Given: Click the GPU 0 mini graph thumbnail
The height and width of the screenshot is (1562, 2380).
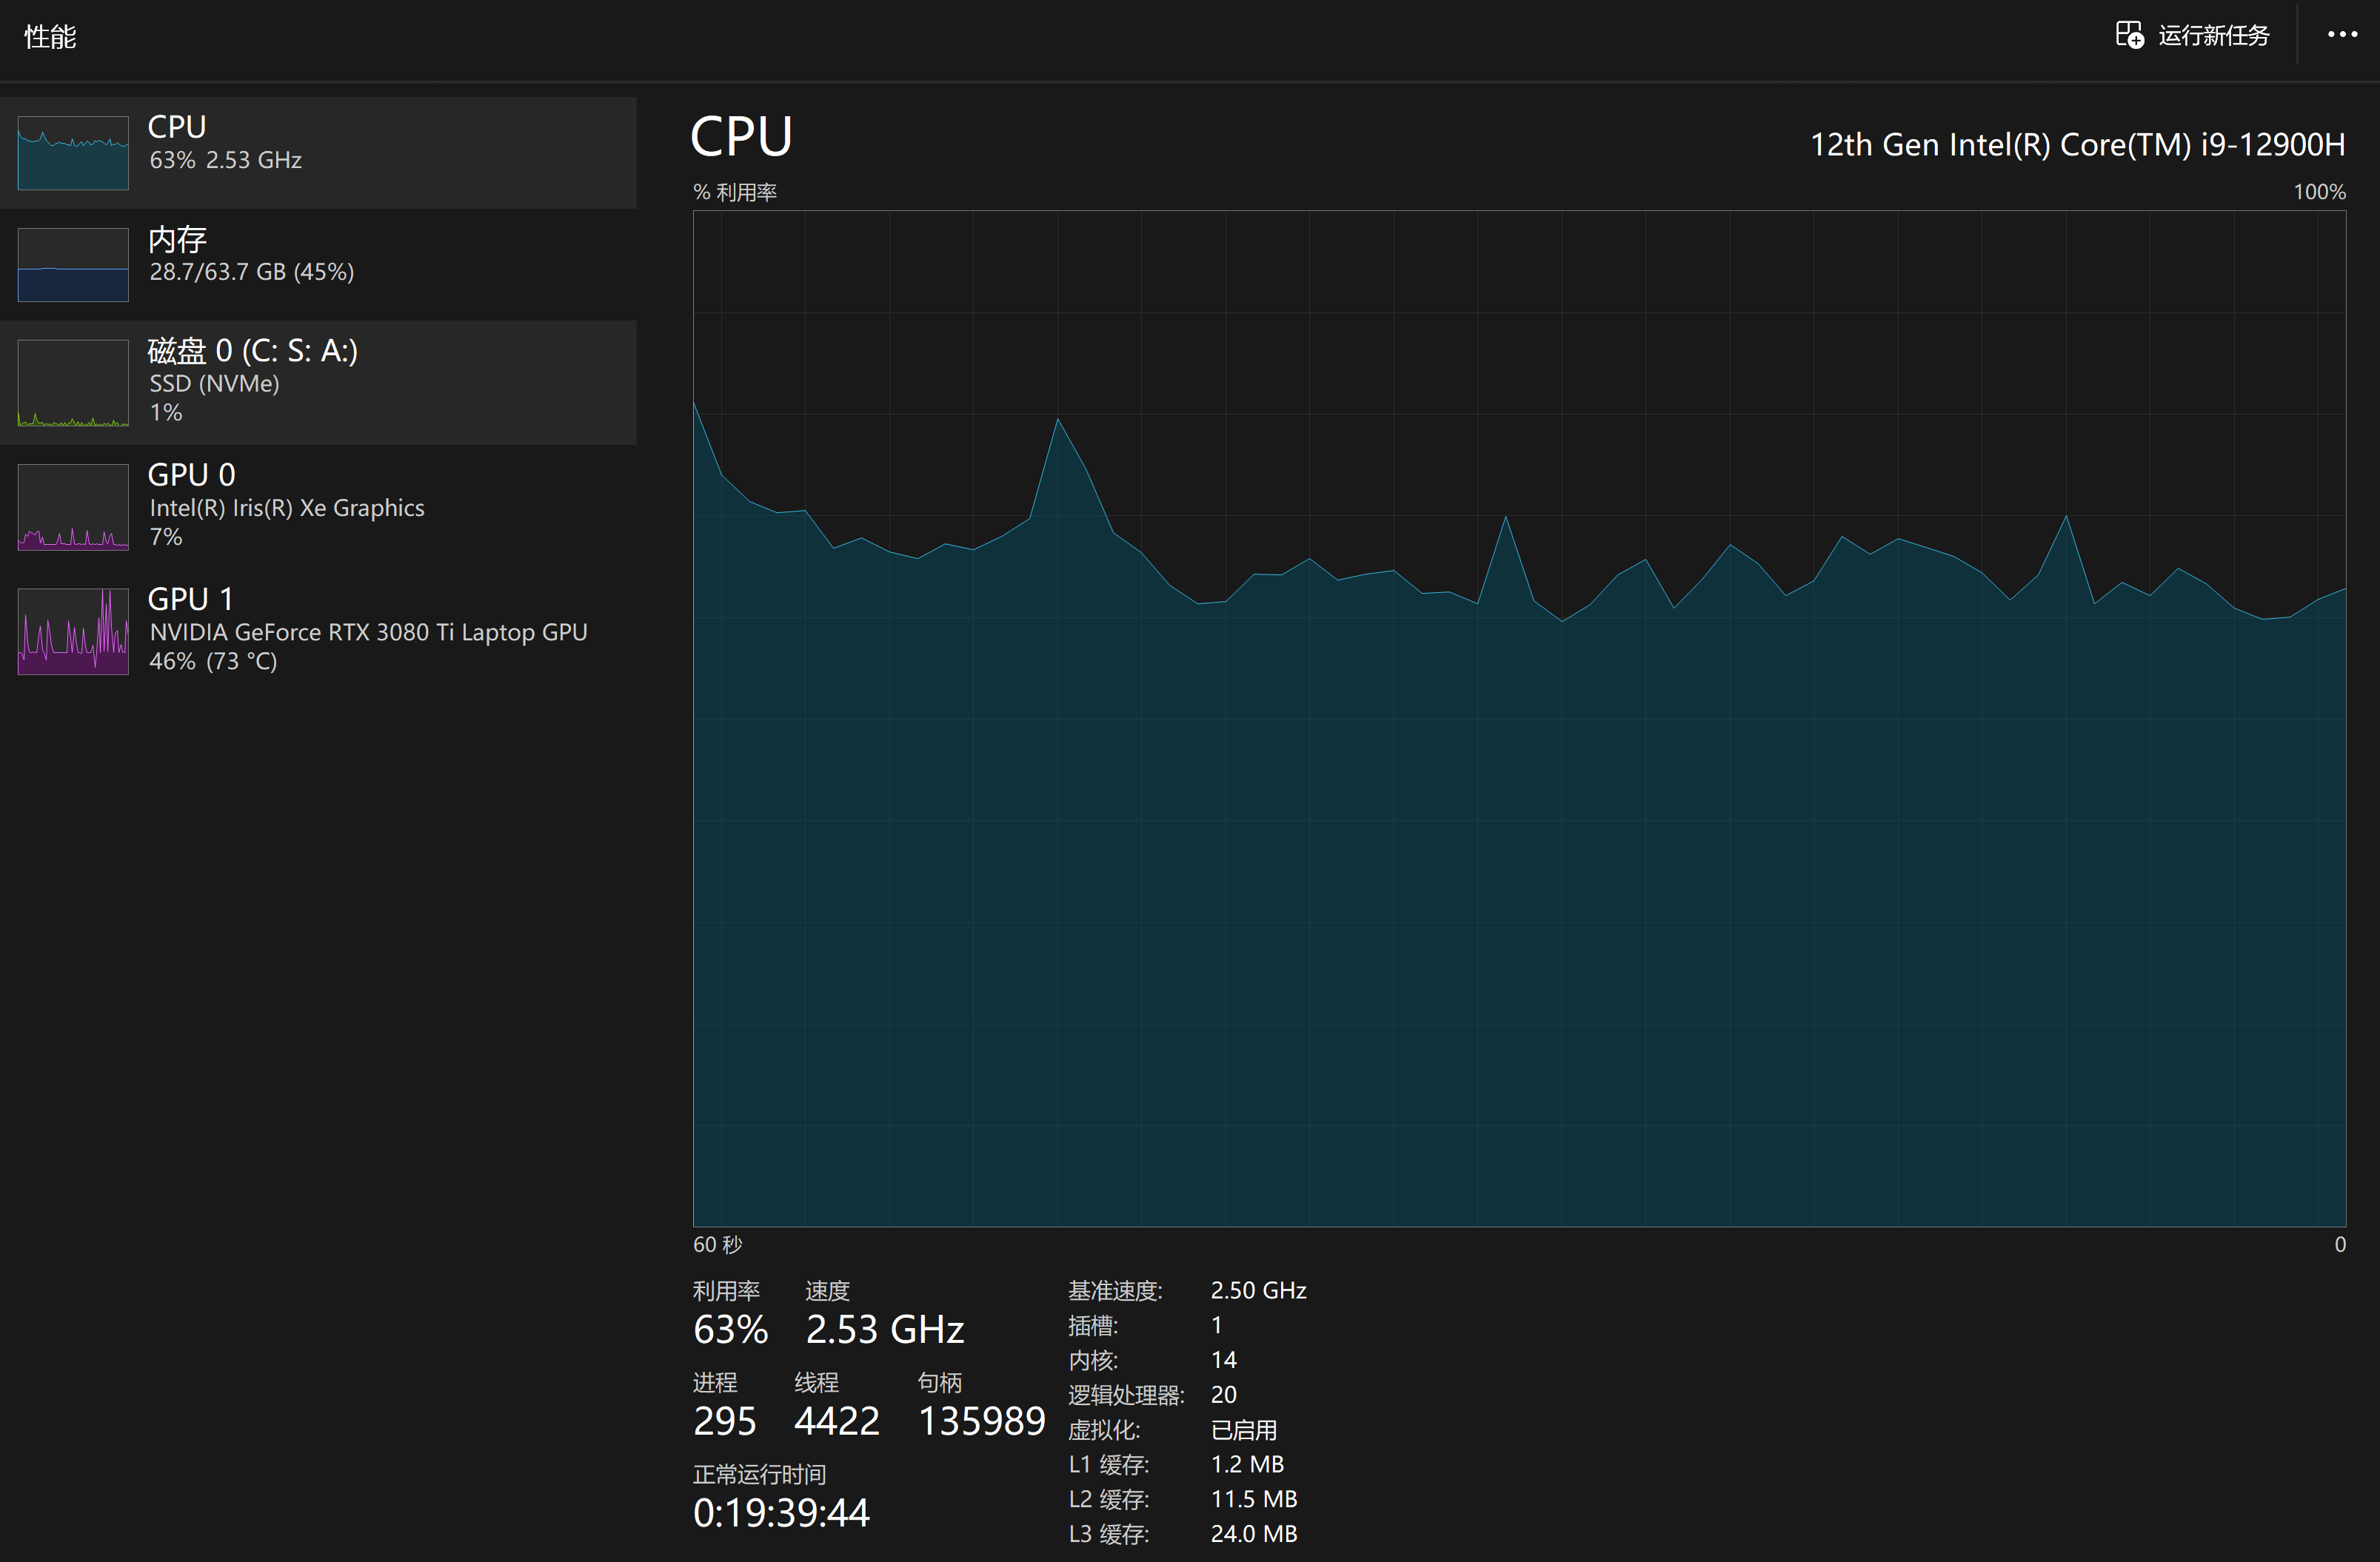Looking at the screenshot, I should tap(73, 507).
